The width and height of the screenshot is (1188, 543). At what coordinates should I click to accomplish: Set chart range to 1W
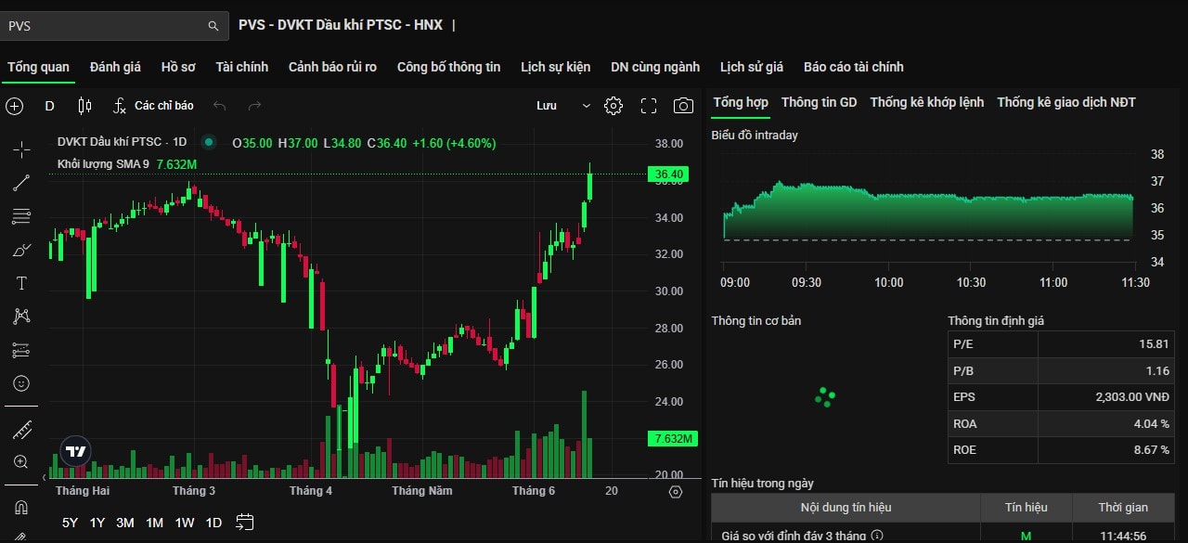point(185,523)
